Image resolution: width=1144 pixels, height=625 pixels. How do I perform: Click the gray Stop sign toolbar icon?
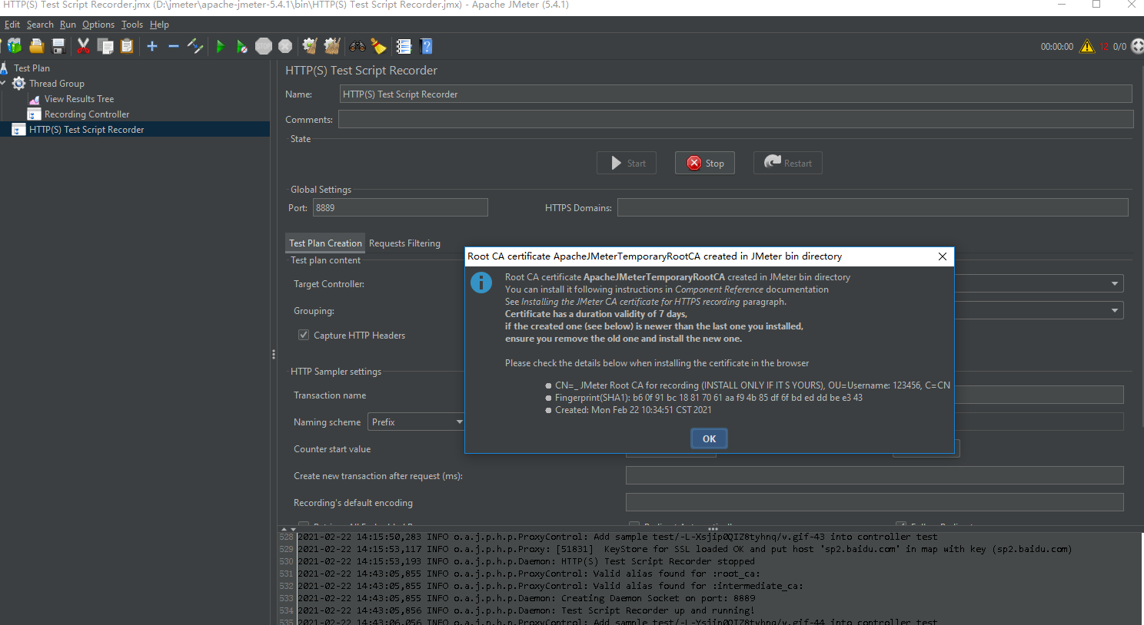(x=264, y=46)
